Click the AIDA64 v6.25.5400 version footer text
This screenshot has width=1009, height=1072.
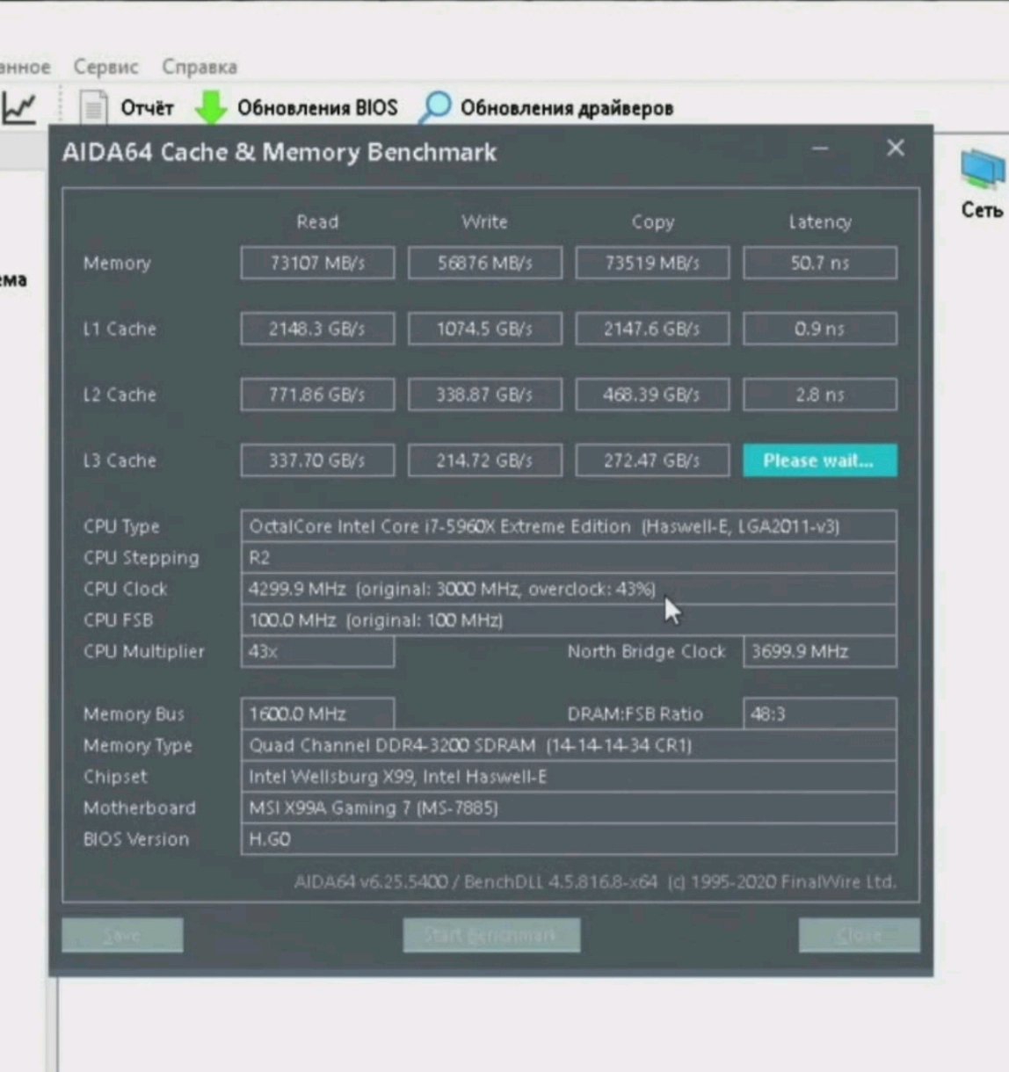coord(595,881)
